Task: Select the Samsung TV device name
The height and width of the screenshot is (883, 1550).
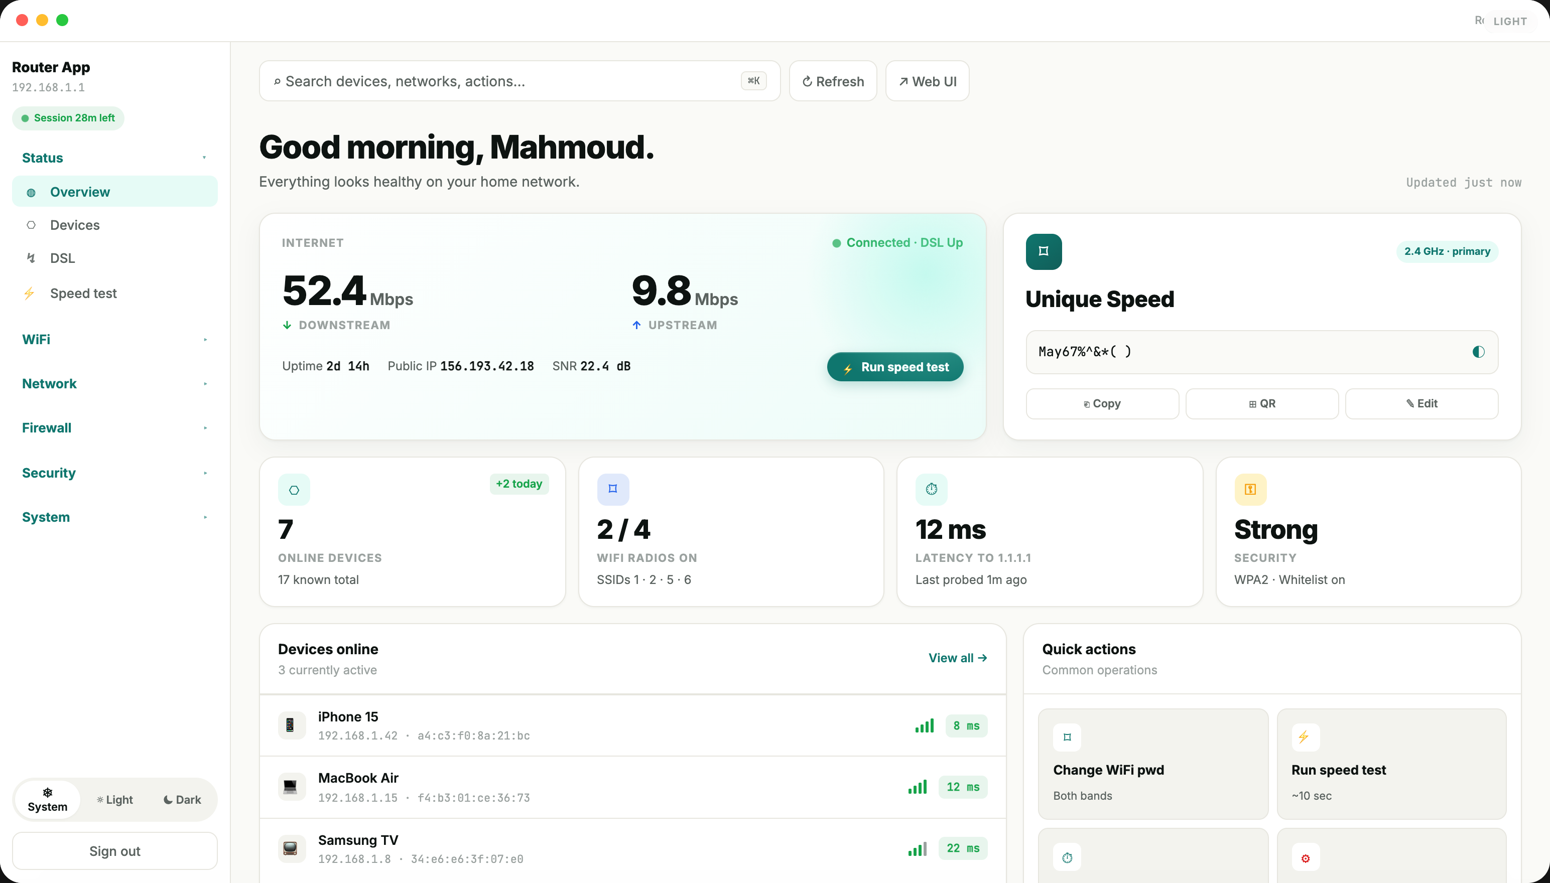Action: (x=358, y=840)
